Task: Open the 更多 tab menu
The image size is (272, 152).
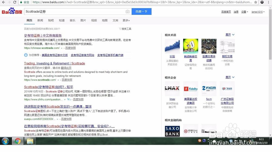Action: pyautogui.click(x=126, y=20)
